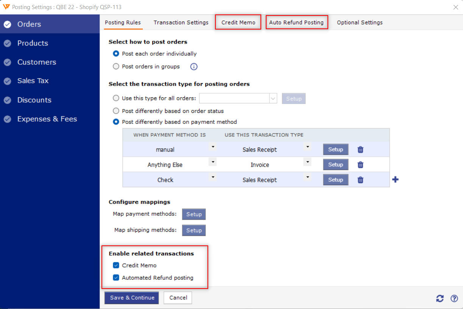Image resolution: width=463 pixels, height=309 pixels.
Task: Click the checkmark icon next to Products
Action: tap(8, 43)
